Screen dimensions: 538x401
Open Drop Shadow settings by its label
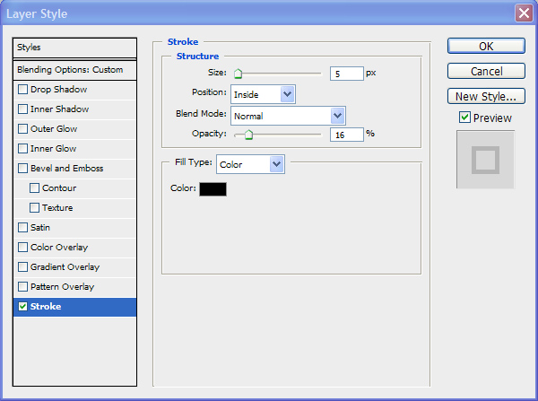[x=58, y=90]
